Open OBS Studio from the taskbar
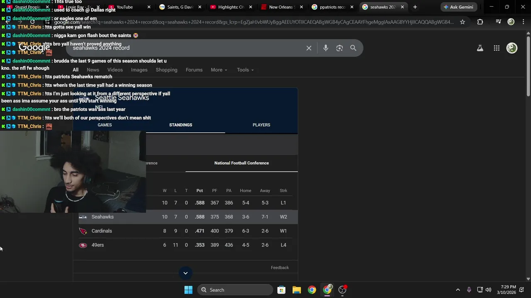 click(x=343, y=290)
